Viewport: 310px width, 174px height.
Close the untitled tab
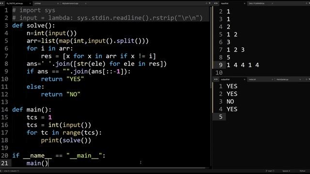pyautogui.click(x=58, y=3)
